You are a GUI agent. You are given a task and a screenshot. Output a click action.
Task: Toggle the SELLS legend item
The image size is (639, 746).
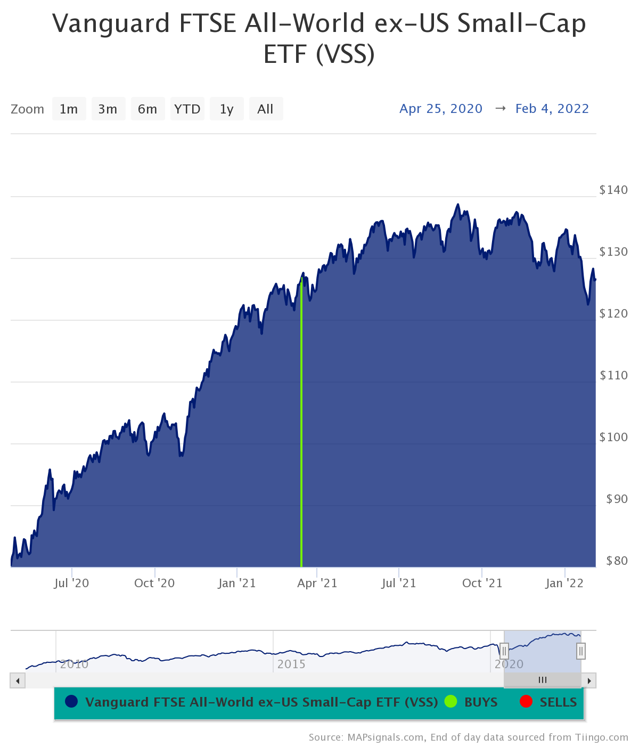click(x=548, y=702)
